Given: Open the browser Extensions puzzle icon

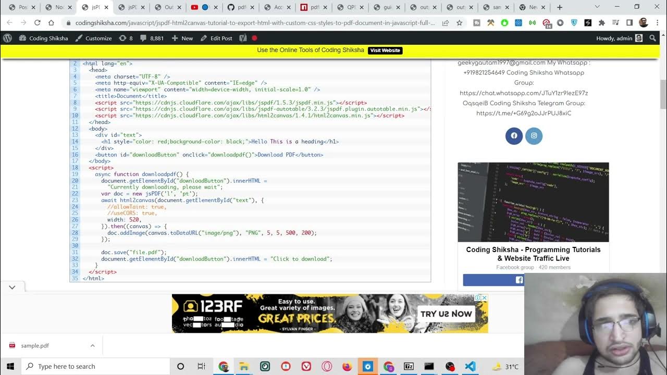Looking at the screenshot, I should (x=601, y=23).
